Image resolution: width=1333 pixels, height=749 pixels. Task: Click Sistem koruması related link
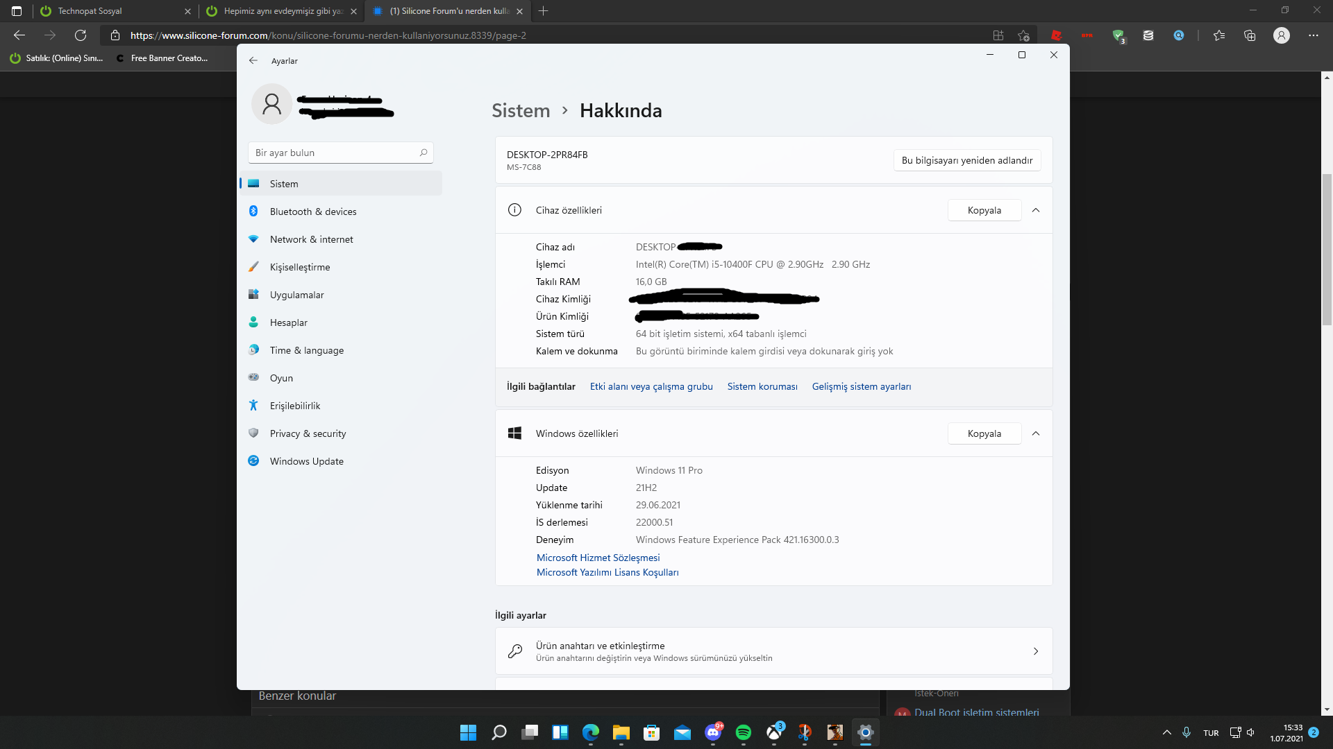[x=762, y=386]
